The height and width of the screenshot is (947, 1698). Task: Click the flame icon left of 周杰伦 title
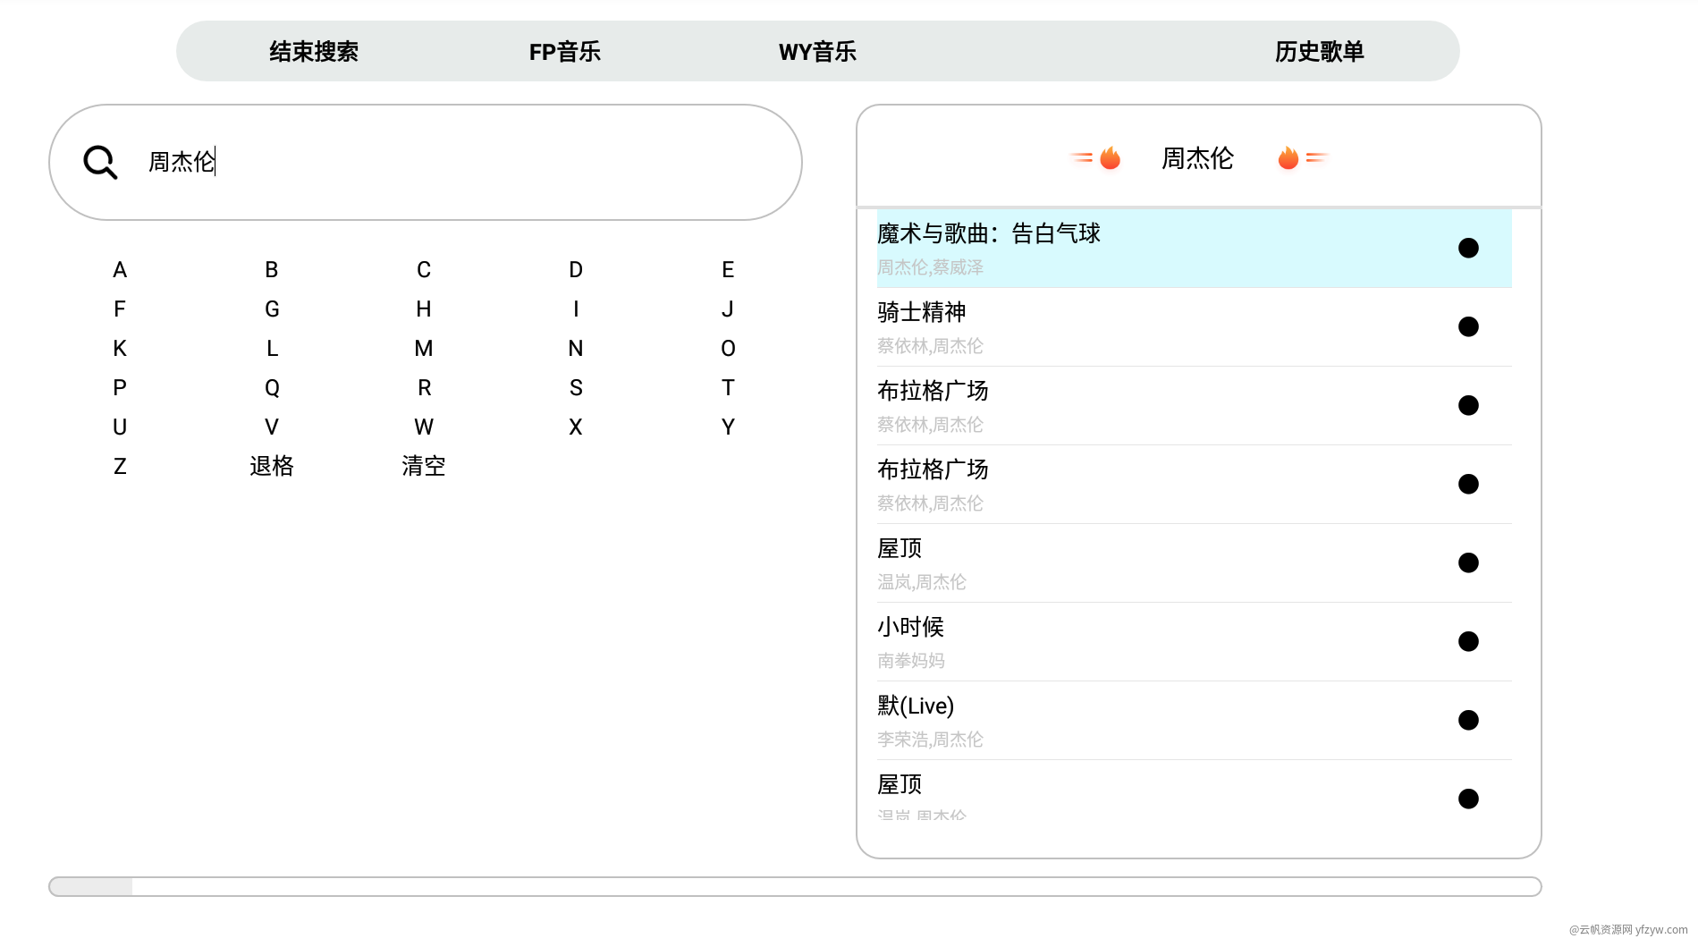click(x=1110, y=158)
